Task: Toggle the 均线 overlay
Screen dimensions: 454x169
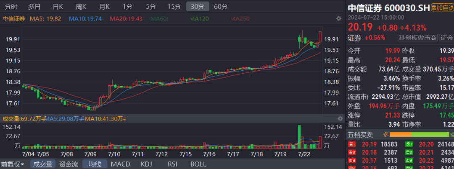Action: [95, 164]
